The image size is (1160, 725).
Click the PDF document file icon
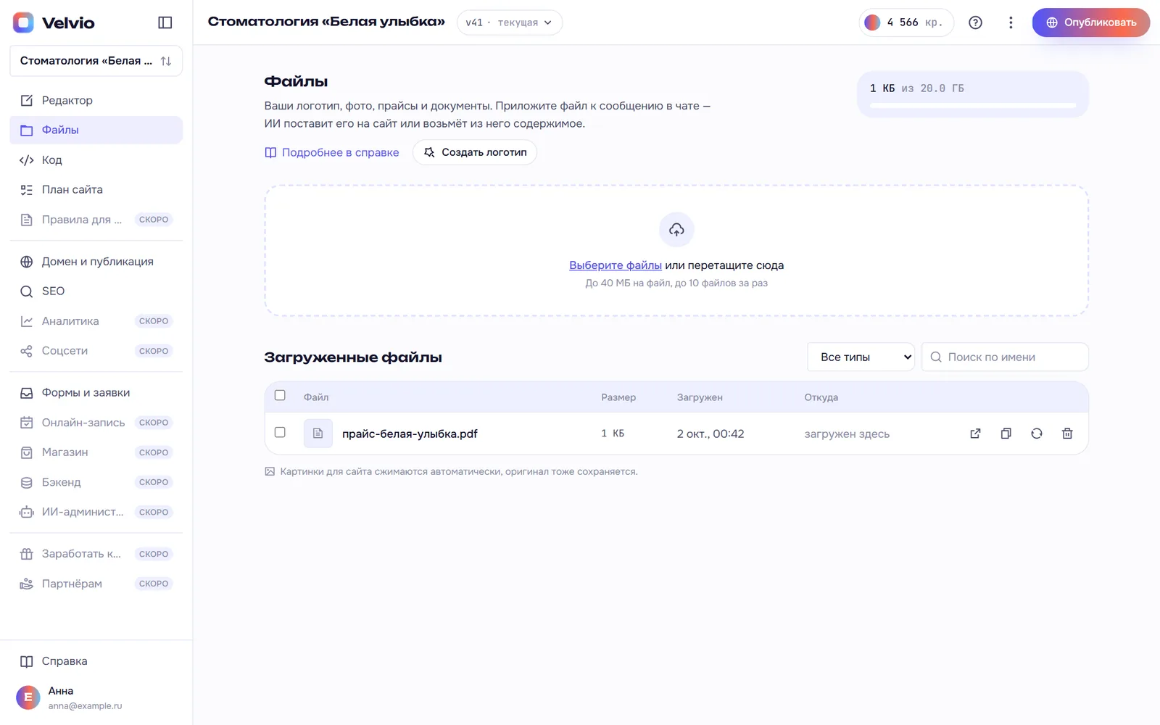(x=318, y=434)
